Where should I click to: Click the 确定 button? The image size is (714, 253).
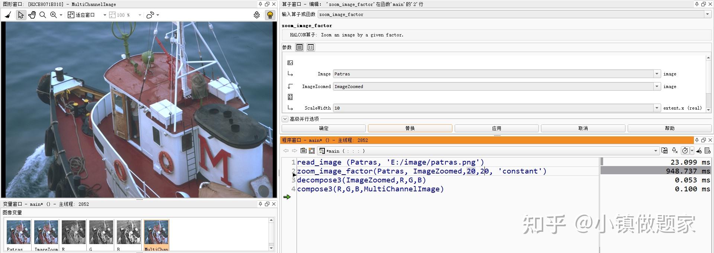click(x=324, y=128)
